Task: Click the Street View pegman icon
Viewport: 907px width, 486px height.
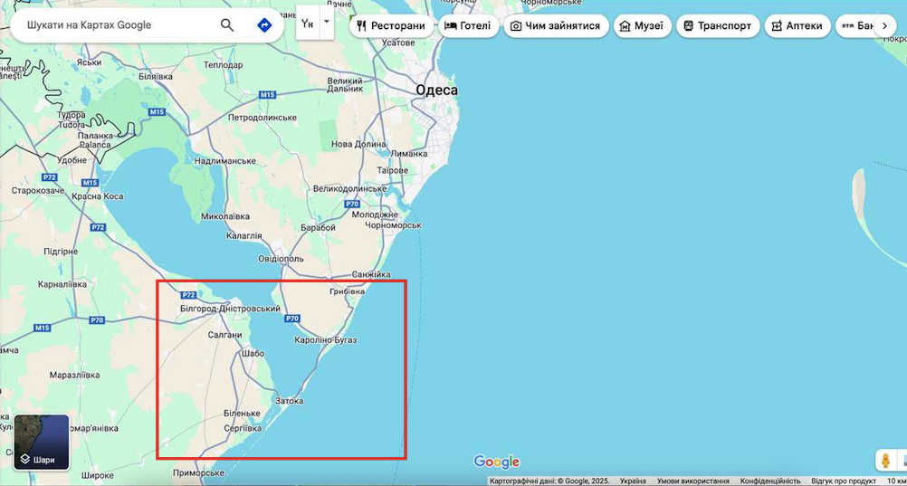Action: [885, 461]
